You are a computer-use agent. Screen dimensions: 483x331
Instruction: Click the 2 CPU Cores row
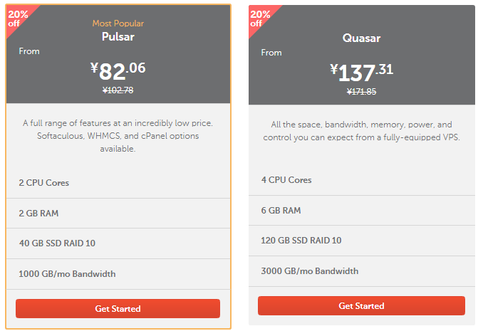118,183
